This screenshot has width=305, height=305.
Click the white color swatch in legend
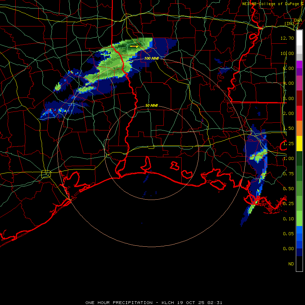coord(299,38)
